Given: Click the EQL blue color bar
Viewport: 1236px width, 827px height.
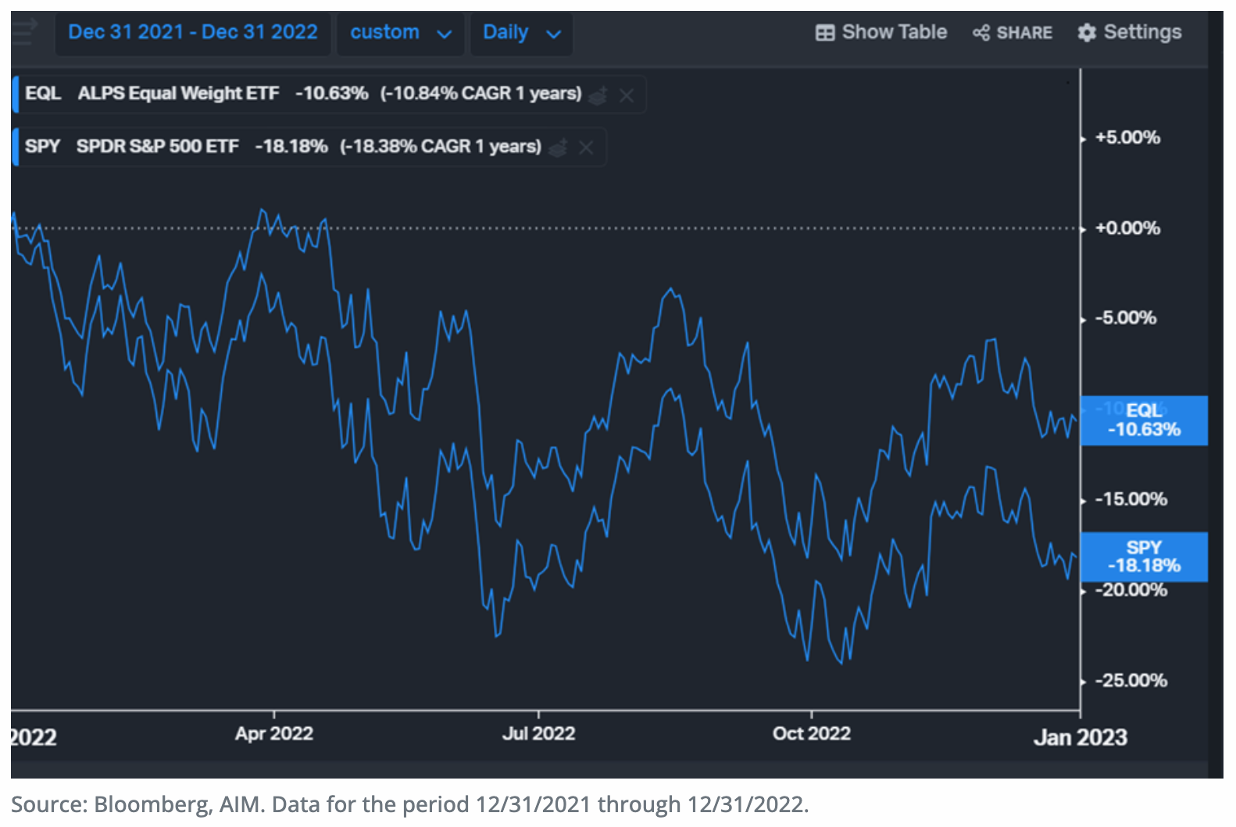Looking at the screenshot, I should (15, 95).
